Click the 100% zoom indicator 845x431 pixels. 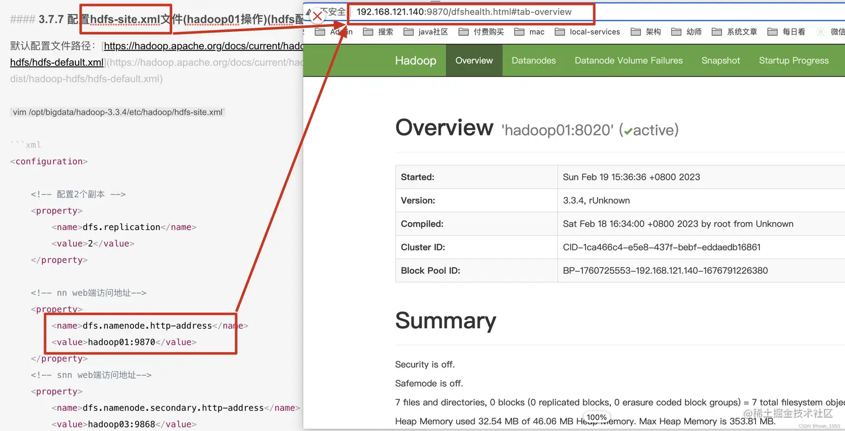[x=596, y=417]
